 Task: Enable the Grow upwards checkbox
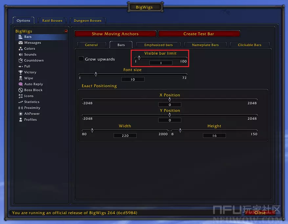81,59
